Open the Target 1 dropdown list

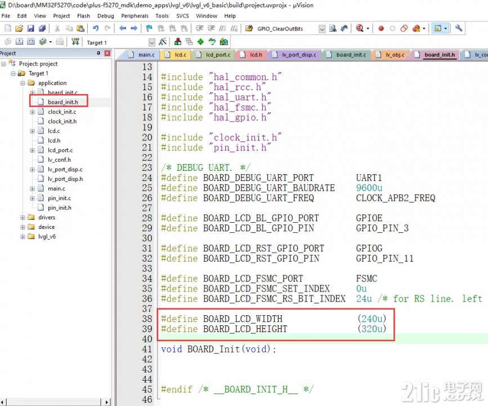[x=151, y=42]
